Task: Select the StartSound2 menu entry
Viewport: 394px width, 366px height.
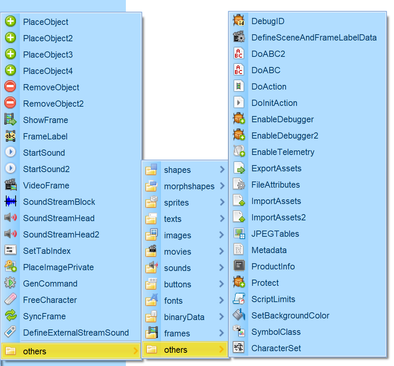Action: 46,169
